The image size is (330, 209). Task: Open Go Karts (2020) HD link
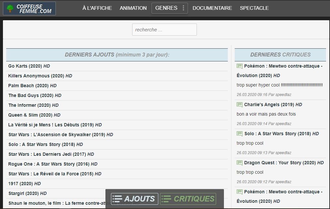(x=29, y=66)
